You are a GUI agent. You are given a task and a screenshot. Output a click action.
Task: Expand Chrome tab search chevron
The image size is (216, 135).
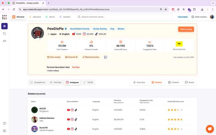pos(213,3)
